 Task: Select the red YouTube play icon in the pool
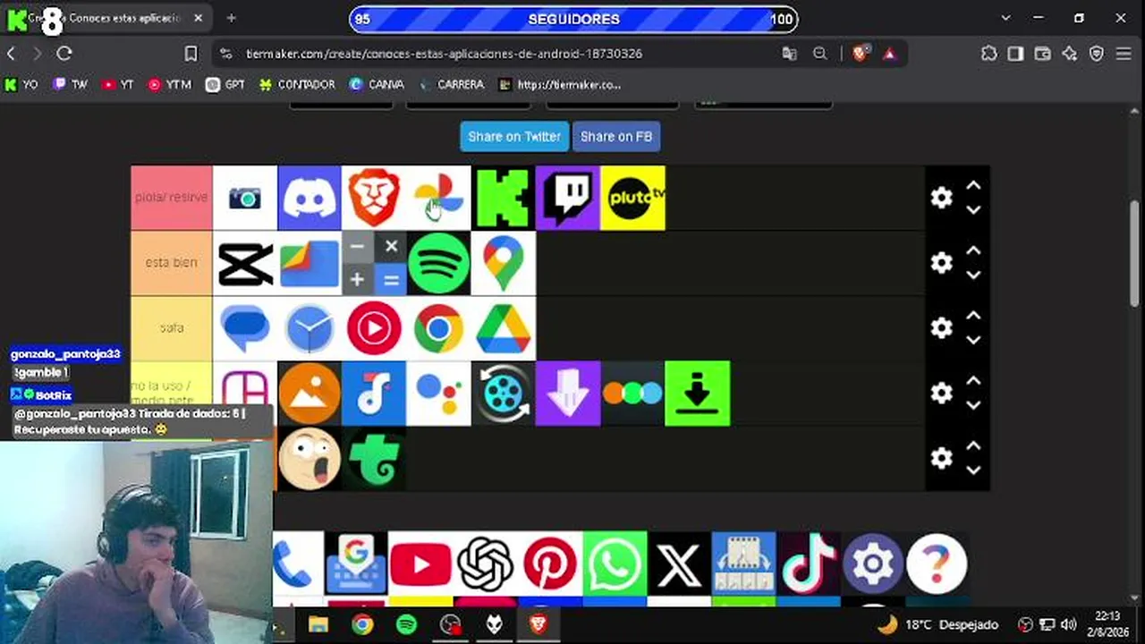(x=420, y=563)
